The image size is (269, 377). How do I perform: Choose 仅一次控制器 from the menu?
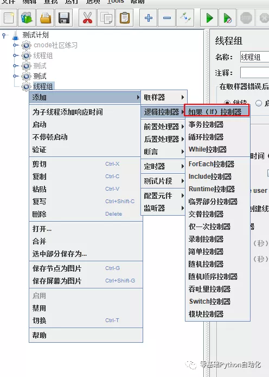pos(217,227)
